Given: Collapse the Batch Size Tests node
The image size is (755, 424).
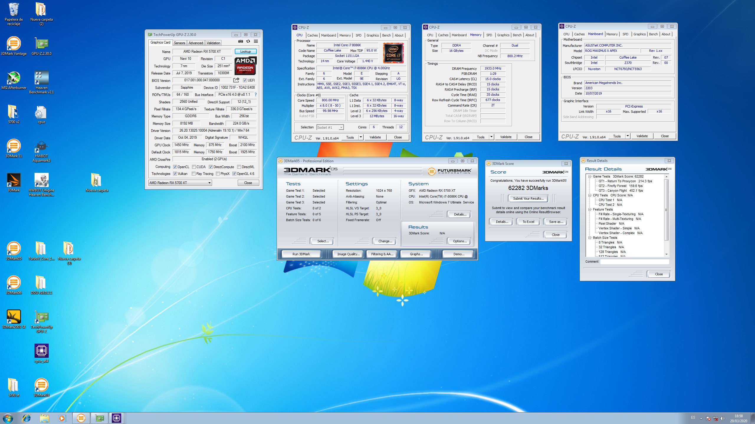Looking at the screenshot, I should (590, 238).
